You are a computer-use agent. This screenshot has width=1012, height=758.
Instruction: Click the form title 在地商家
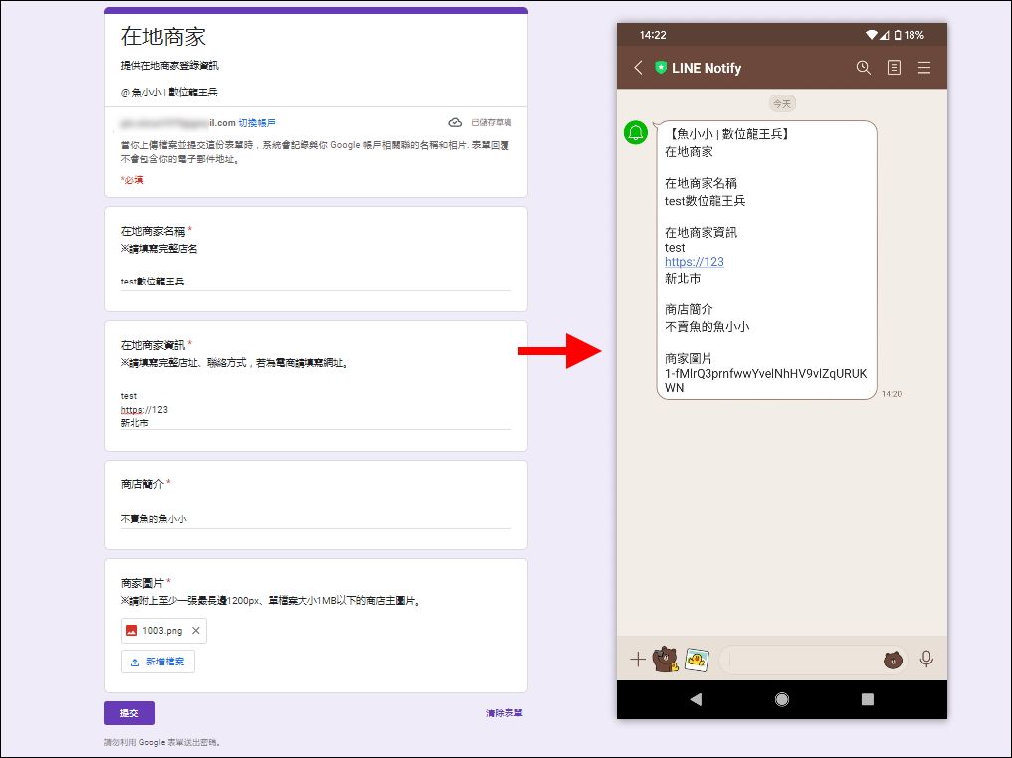[163, 36]
